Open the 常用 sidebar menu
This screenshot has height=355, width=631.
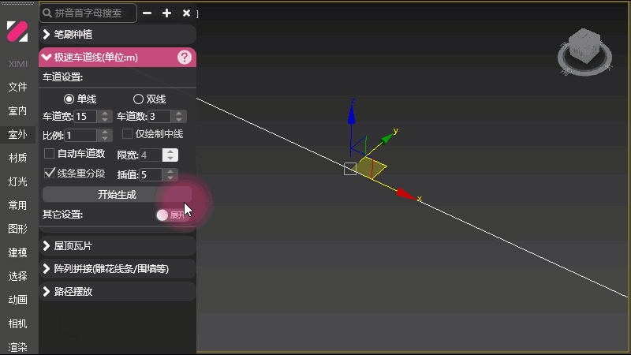tap(17, 205)
